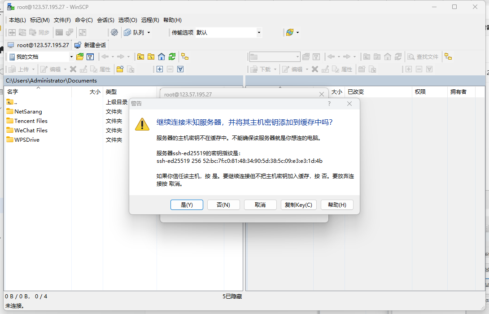This screenshot has width=489, height=314.
Task: Click local invert selection icon
Action: [180, 69]
